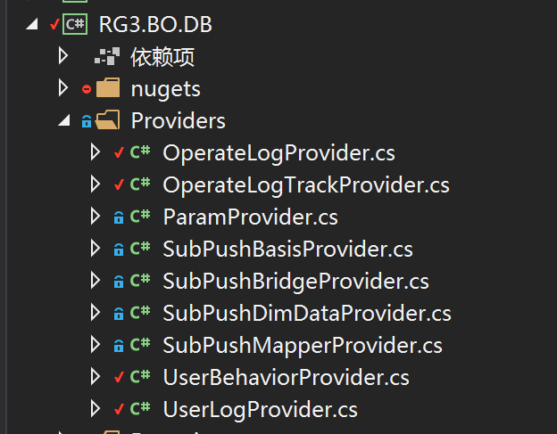Click the open Providers folder icon
This screenshot has width=557, height=434.
click(108, 119)
